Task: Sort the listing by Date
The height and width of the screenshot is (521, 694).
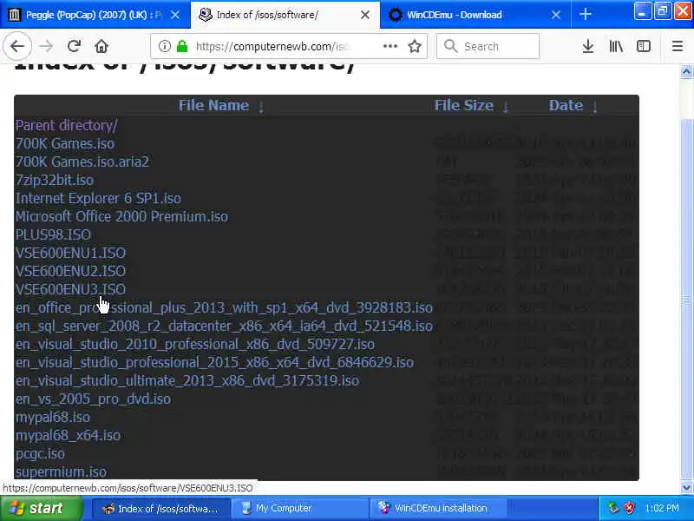Action: click(x=566, y=105)
